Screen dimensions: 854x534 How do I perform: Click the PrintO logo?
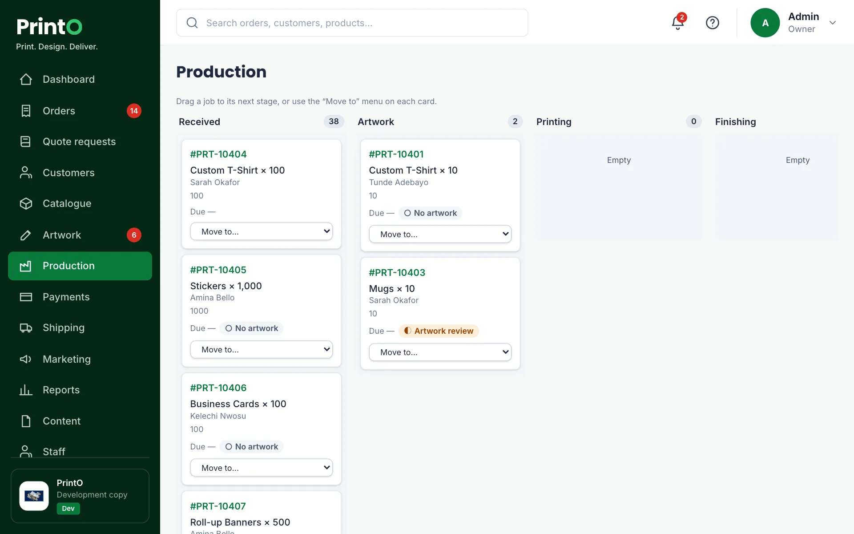coord(49,26)
